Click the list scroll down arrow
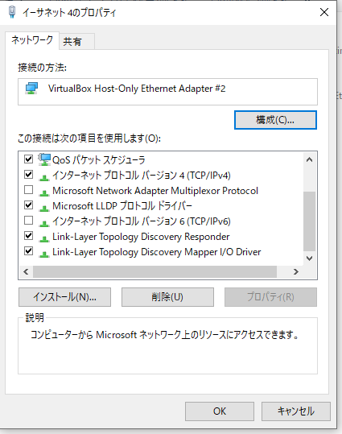Screen dimensions: 342x434 [x=310, y=258]
